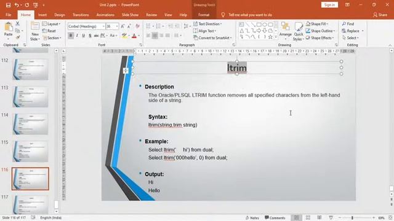Open the File tab
This screenshot has height=221, width=394.
pyautogui.click(x=8, y=15)
